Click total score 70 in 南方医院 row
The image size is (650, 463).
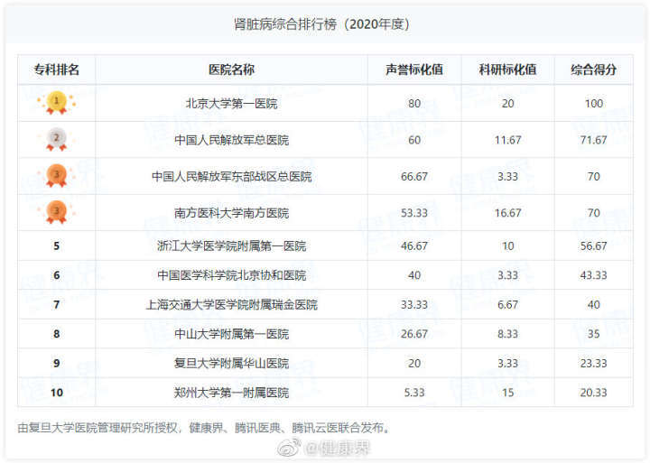(x=593, y=213)
